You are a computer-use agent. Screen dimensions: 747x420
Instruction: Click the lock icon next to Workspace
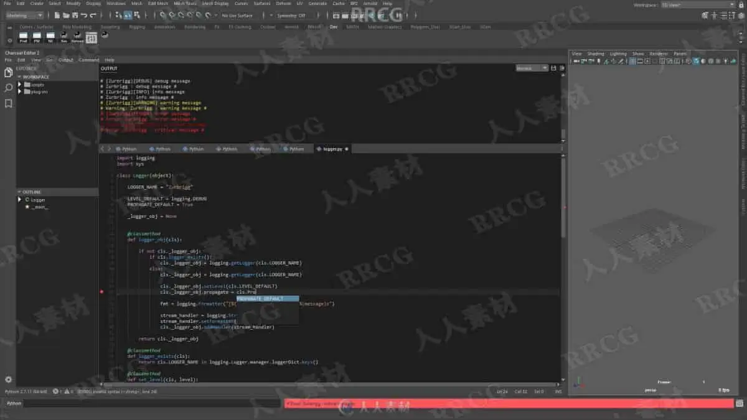741,4
